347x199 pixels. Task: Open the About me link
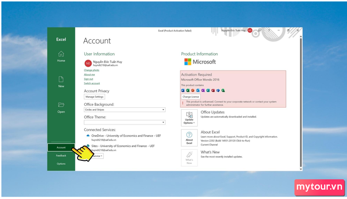(89, 74)
